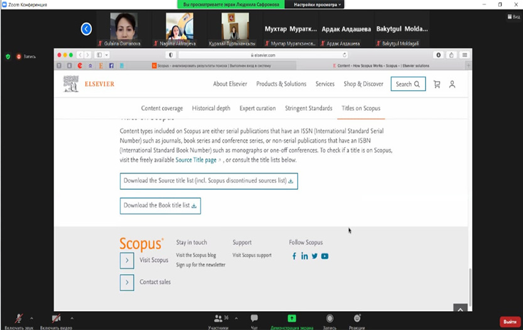
Task: Open the shopping cart icon
Action: (436, 84)
